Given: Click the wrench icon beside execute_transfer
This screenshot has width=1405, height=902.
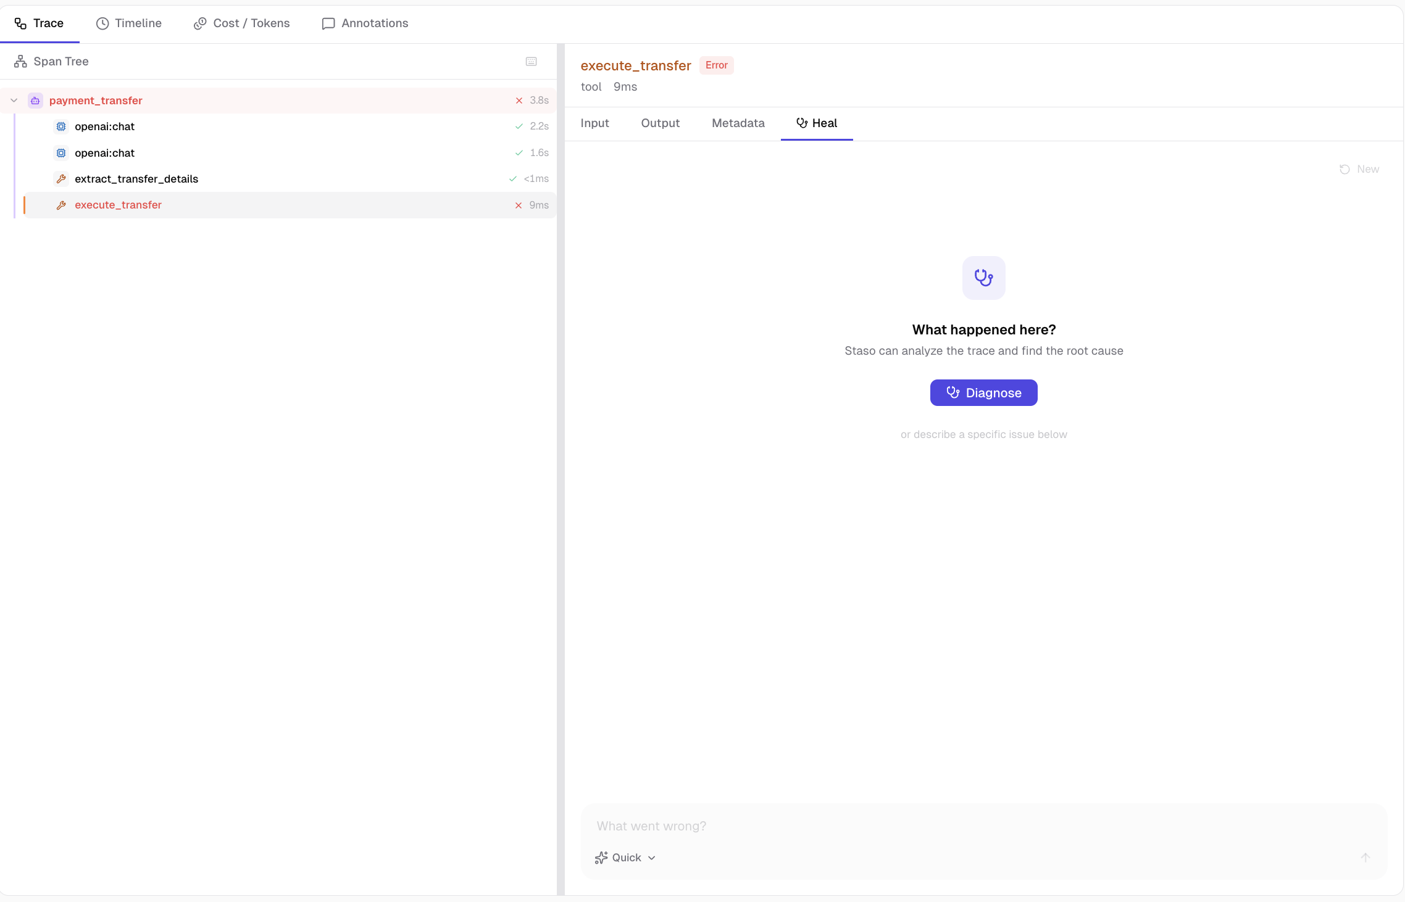Looking at the screenshot, I should pyautogui.click(x=61, y=205).
